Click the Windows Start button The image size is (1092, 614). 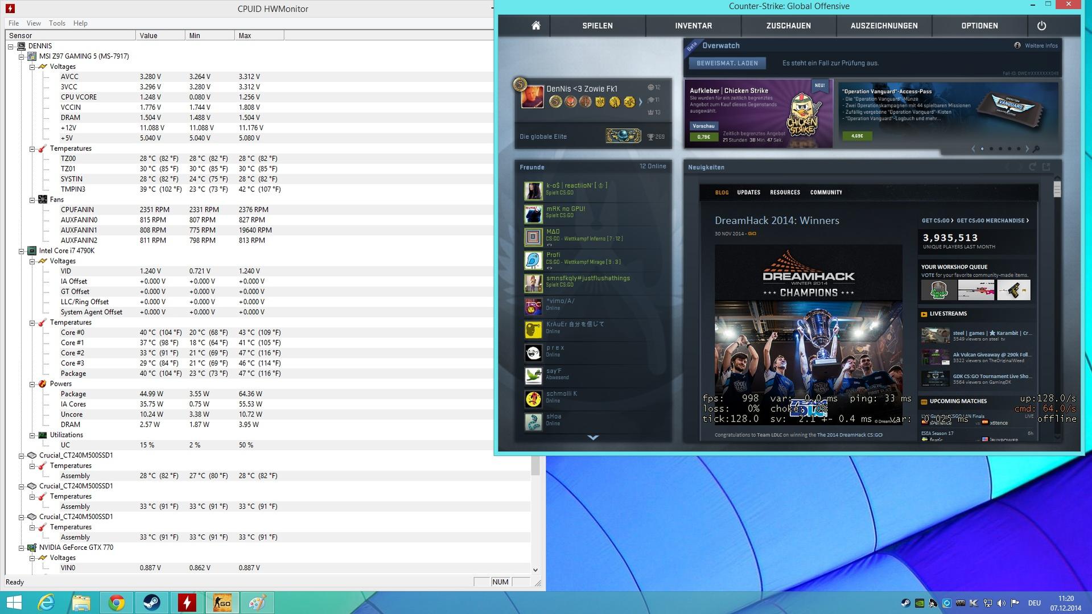pyautogui.click(x=14, y=603)
